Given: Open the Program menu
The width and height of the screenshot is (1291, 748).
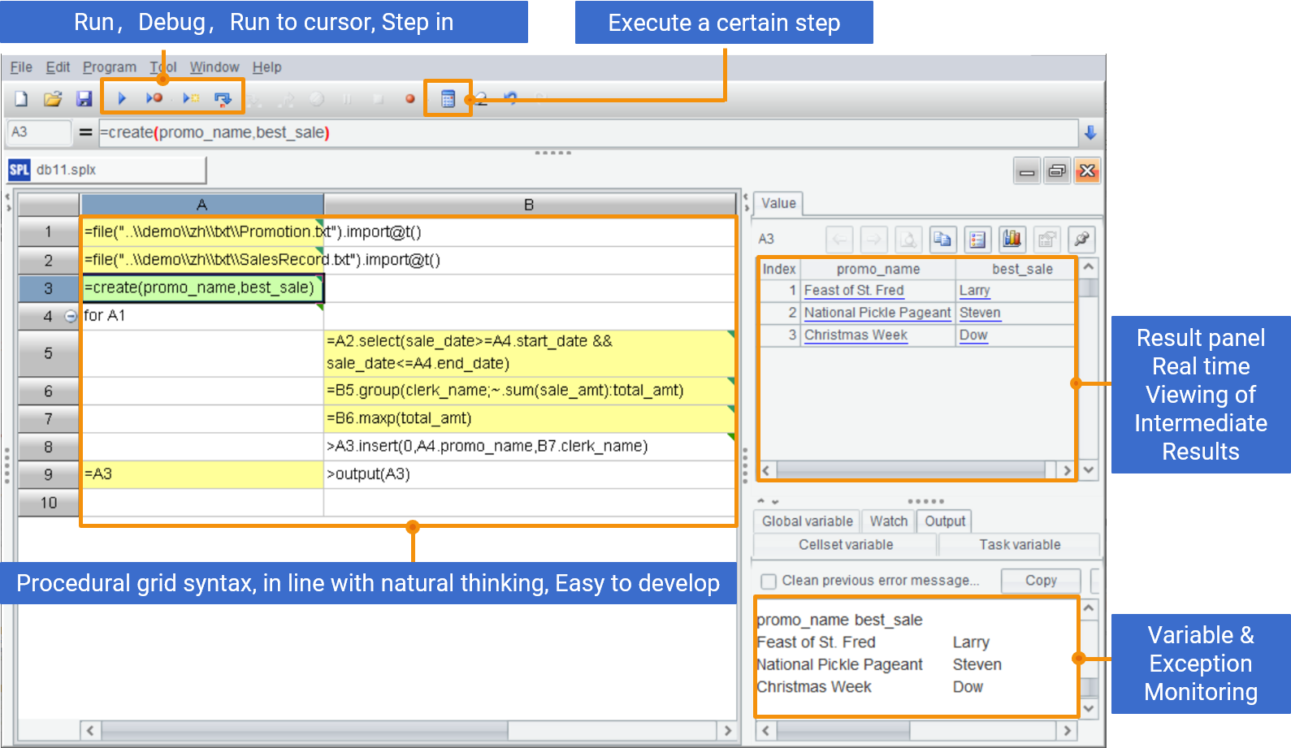Looking at the screenshot, I should pos(110,67).
